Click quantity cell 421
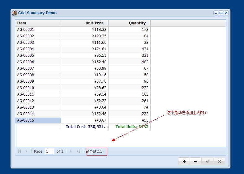This screenshot has height=174, width=244. (x=129, y=49)
